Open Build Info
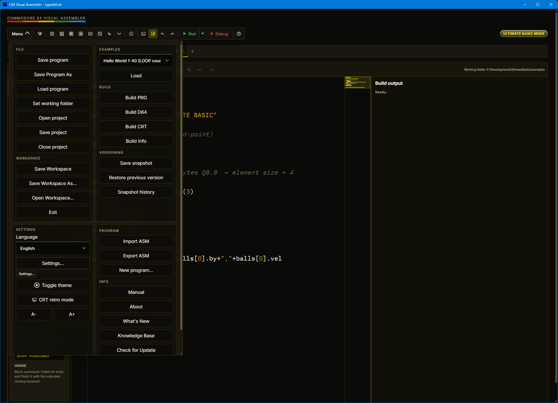This screenshot has height=403, width=558. tap(136, 141)
